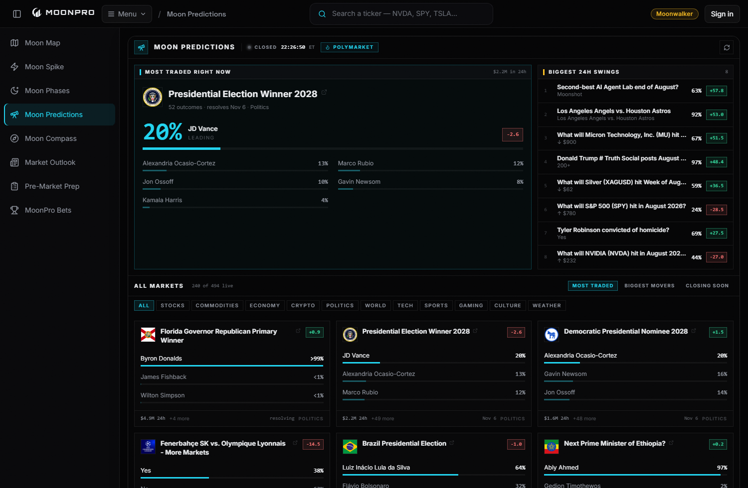Open Los Angeles Angels vs. Houston Astros swing

[x=635, y=115]
